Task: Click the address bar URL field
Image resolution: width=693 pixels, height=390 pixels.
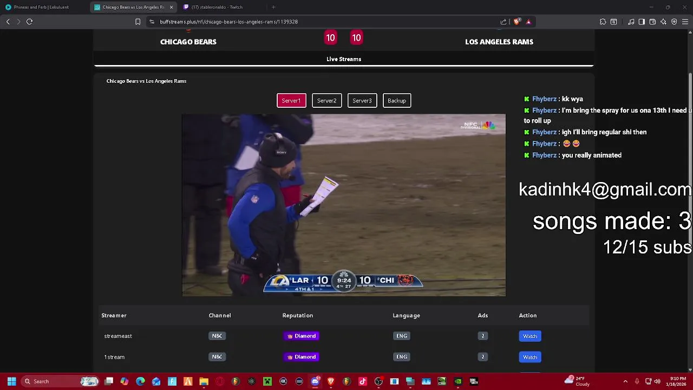Action: (x=325, y=22)
